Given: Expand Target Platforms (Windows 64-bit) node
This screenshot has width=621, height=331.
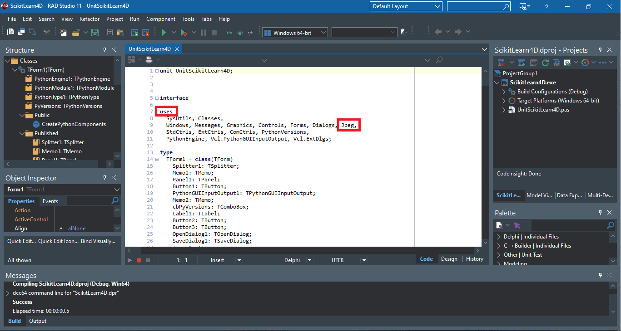Looking at the screenshot, I should 504,101.
